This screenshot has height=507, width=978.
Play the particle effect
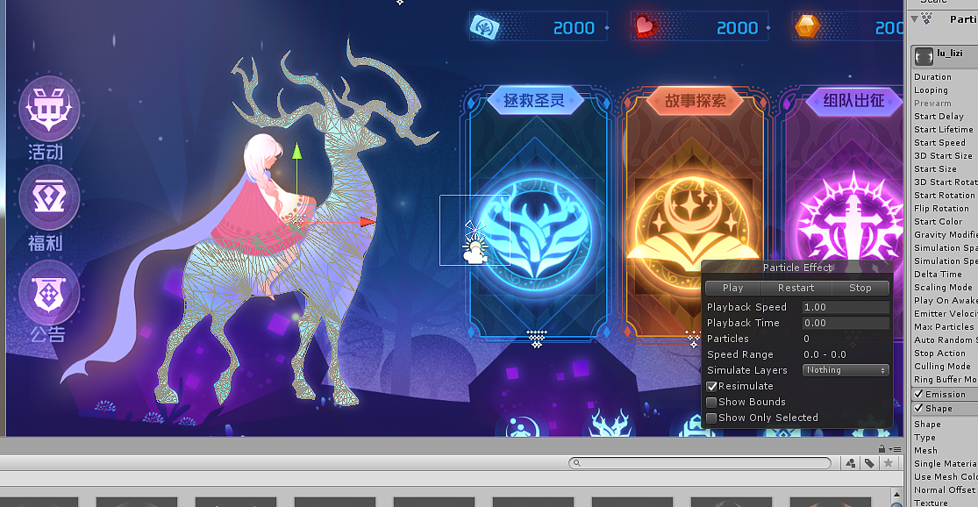733,288
